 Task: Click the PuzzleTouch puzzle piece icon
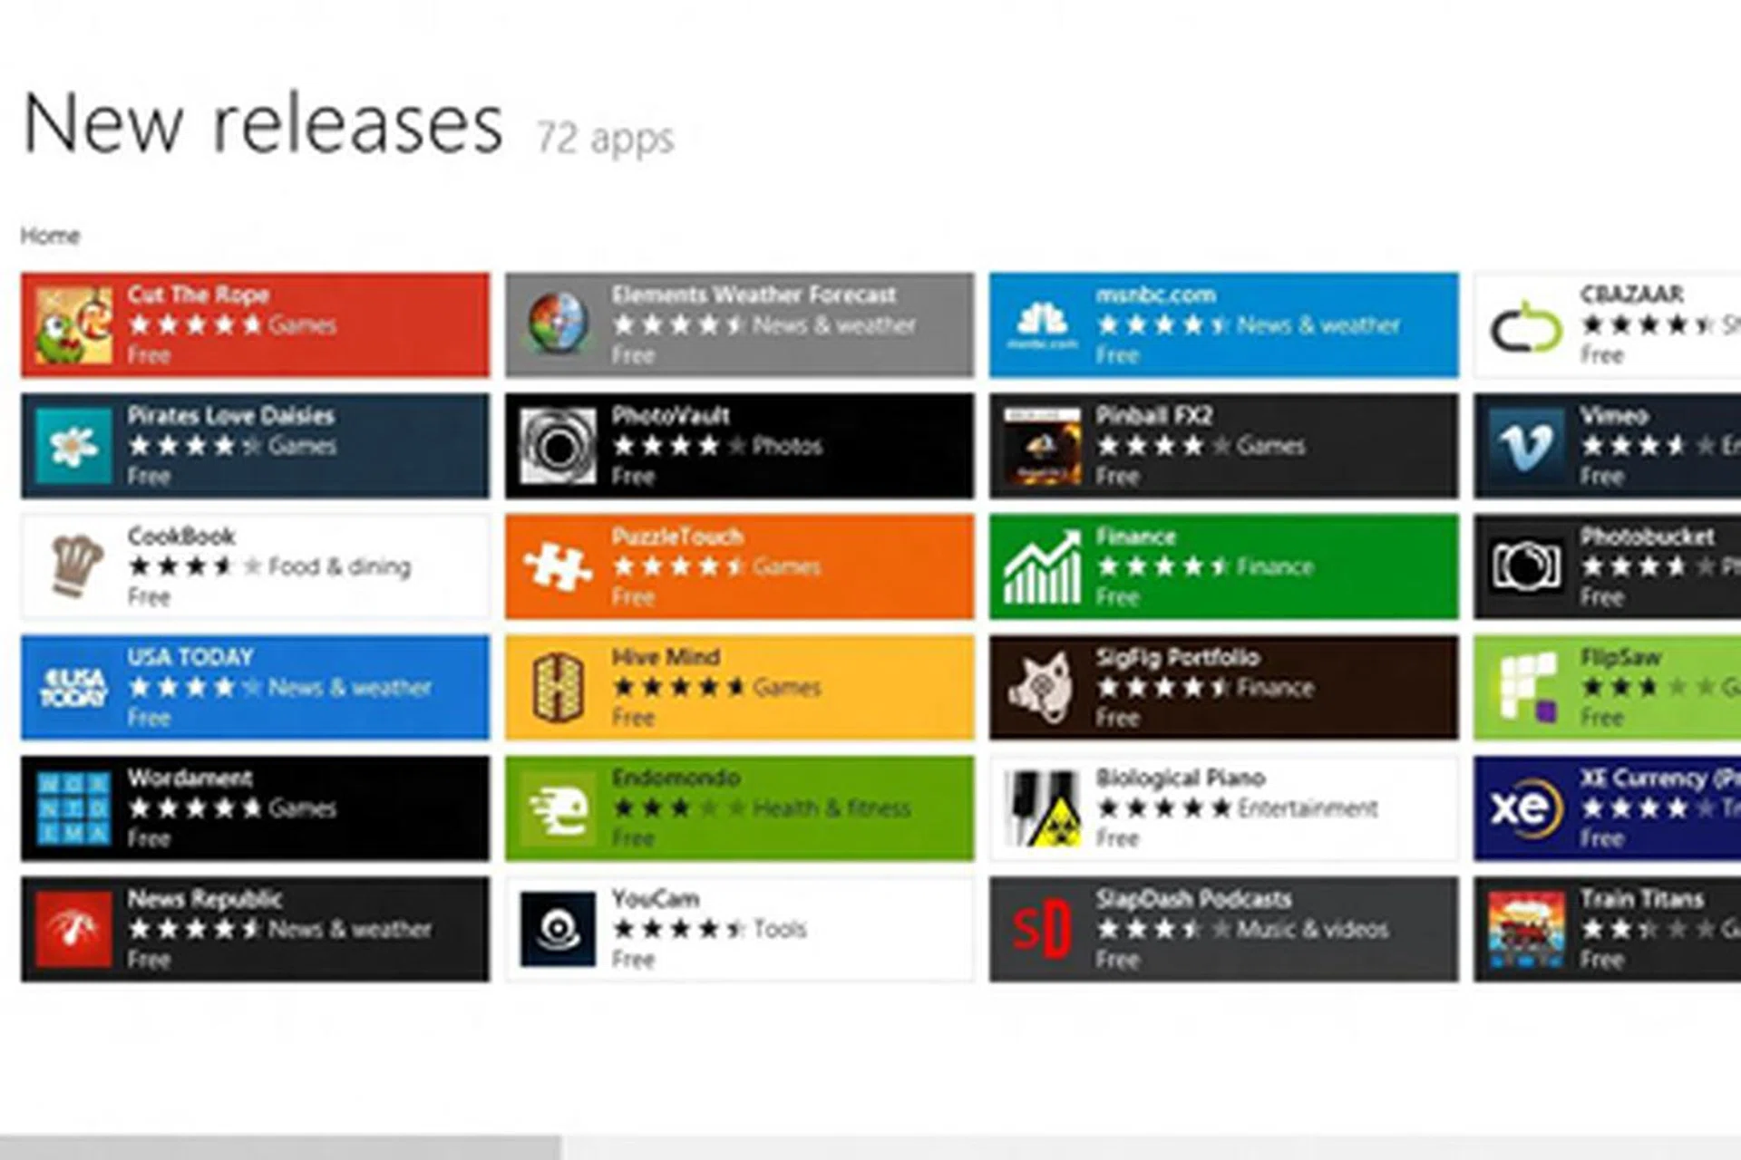558,566
